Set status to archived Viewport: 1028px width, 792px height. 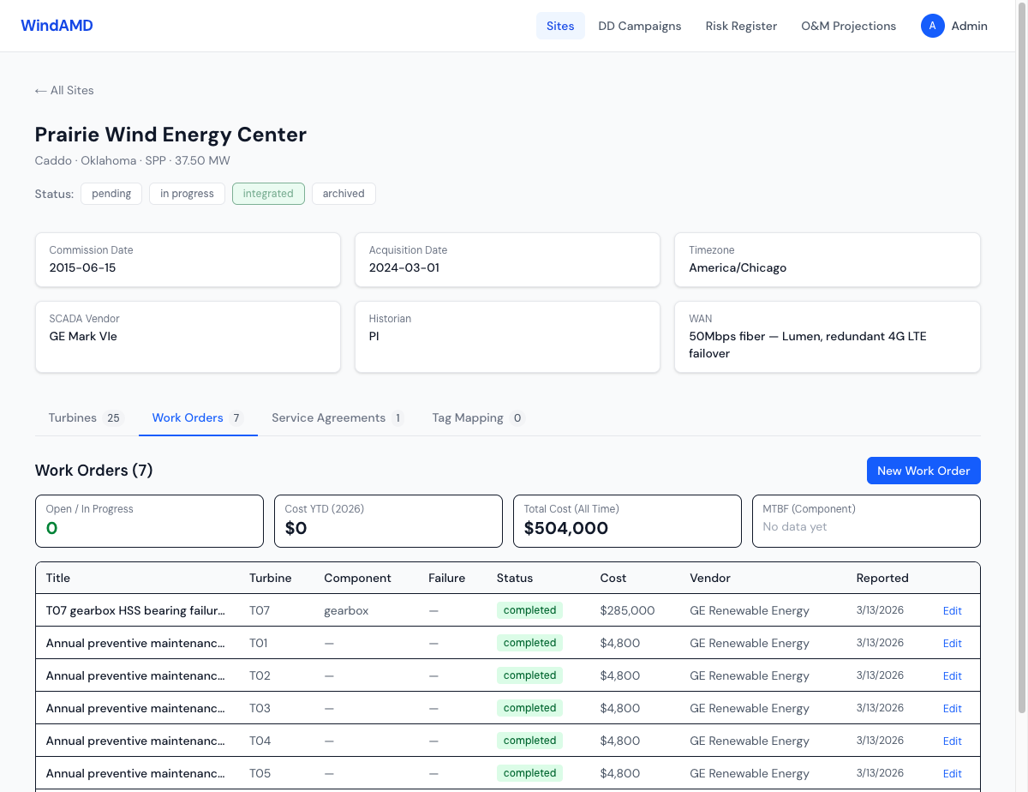tap(344, 194)
